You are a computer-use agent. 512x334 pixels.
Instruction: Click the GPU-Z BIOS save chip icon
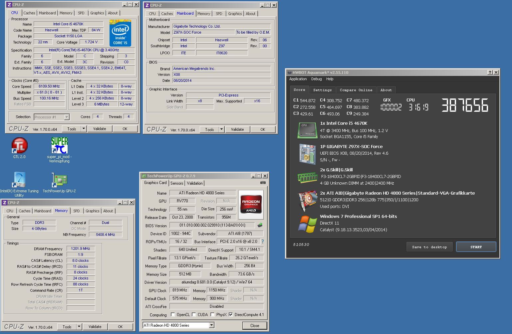pyautogui.click(x=260, y=225)
